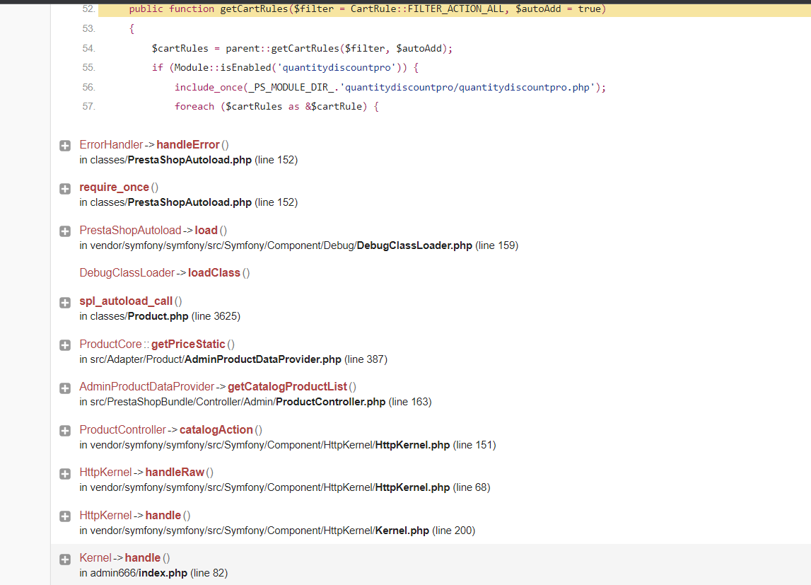The height and width of the screenshot is (585, 811).
Task: Click the PrestaShopAutoload.php path under handleError
Action: (188, 160)
